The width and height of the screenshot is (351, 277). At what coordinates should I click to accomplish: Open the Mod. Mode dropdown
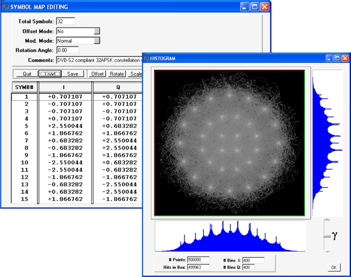[x=97, y=41]
